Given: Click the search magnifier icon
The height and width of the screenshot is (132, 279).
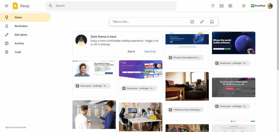Looking at the screenshot, I should tap(51, 6).
